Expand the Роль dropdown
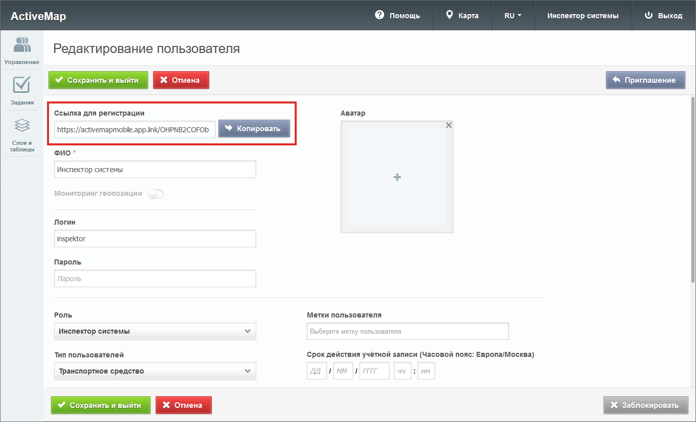 pyautogui.click(x=155, y=331)
